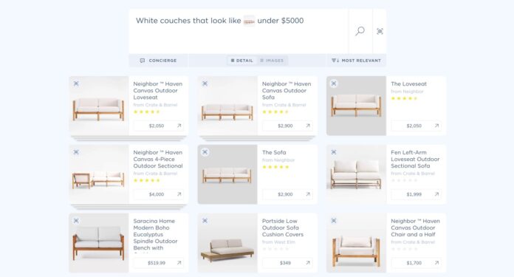Click the visual search icon on the Haven Canvas Outdoor Loveseat image

76,83
